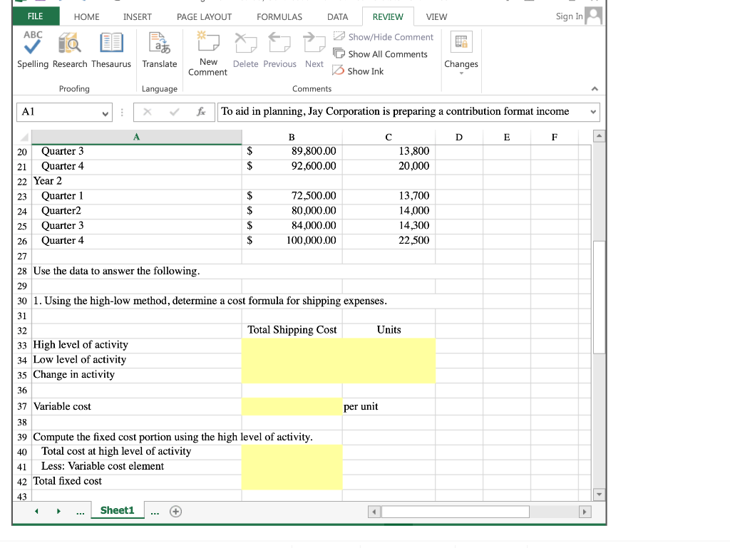Jump to the Next comment
The height and width of the screenshot is (548, 730).
(x=314, y=50)
